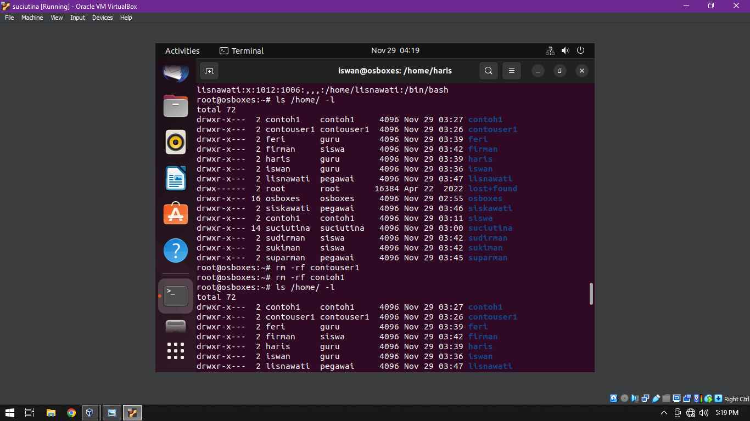Click the terminal title iswan@osboxes: /home/haris

tap(395, 71)
